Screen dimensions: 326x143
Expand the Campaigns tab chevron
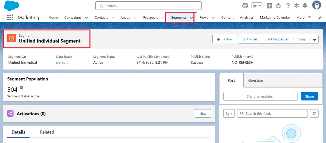[86, 18]
